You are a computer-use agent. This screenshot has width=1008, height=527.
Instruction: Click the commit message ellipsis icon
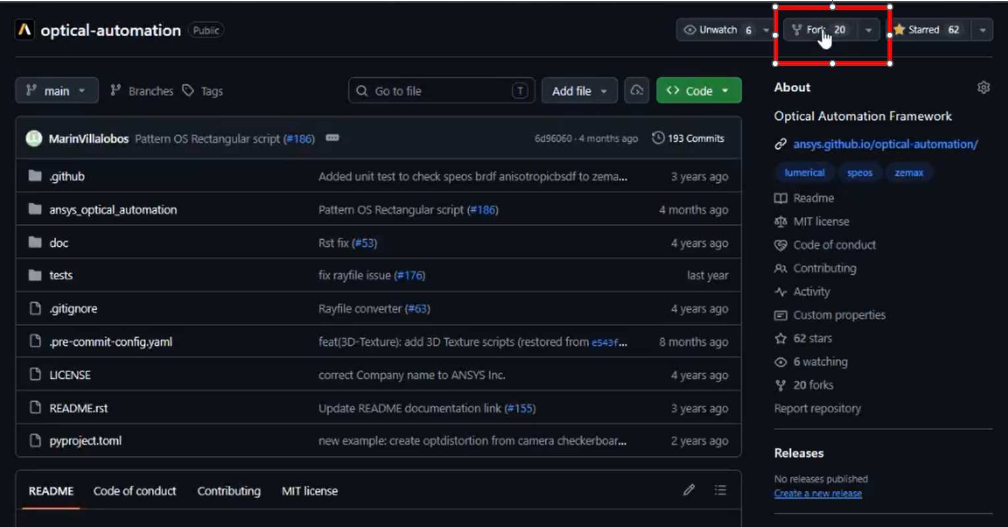tap(332, 138)
